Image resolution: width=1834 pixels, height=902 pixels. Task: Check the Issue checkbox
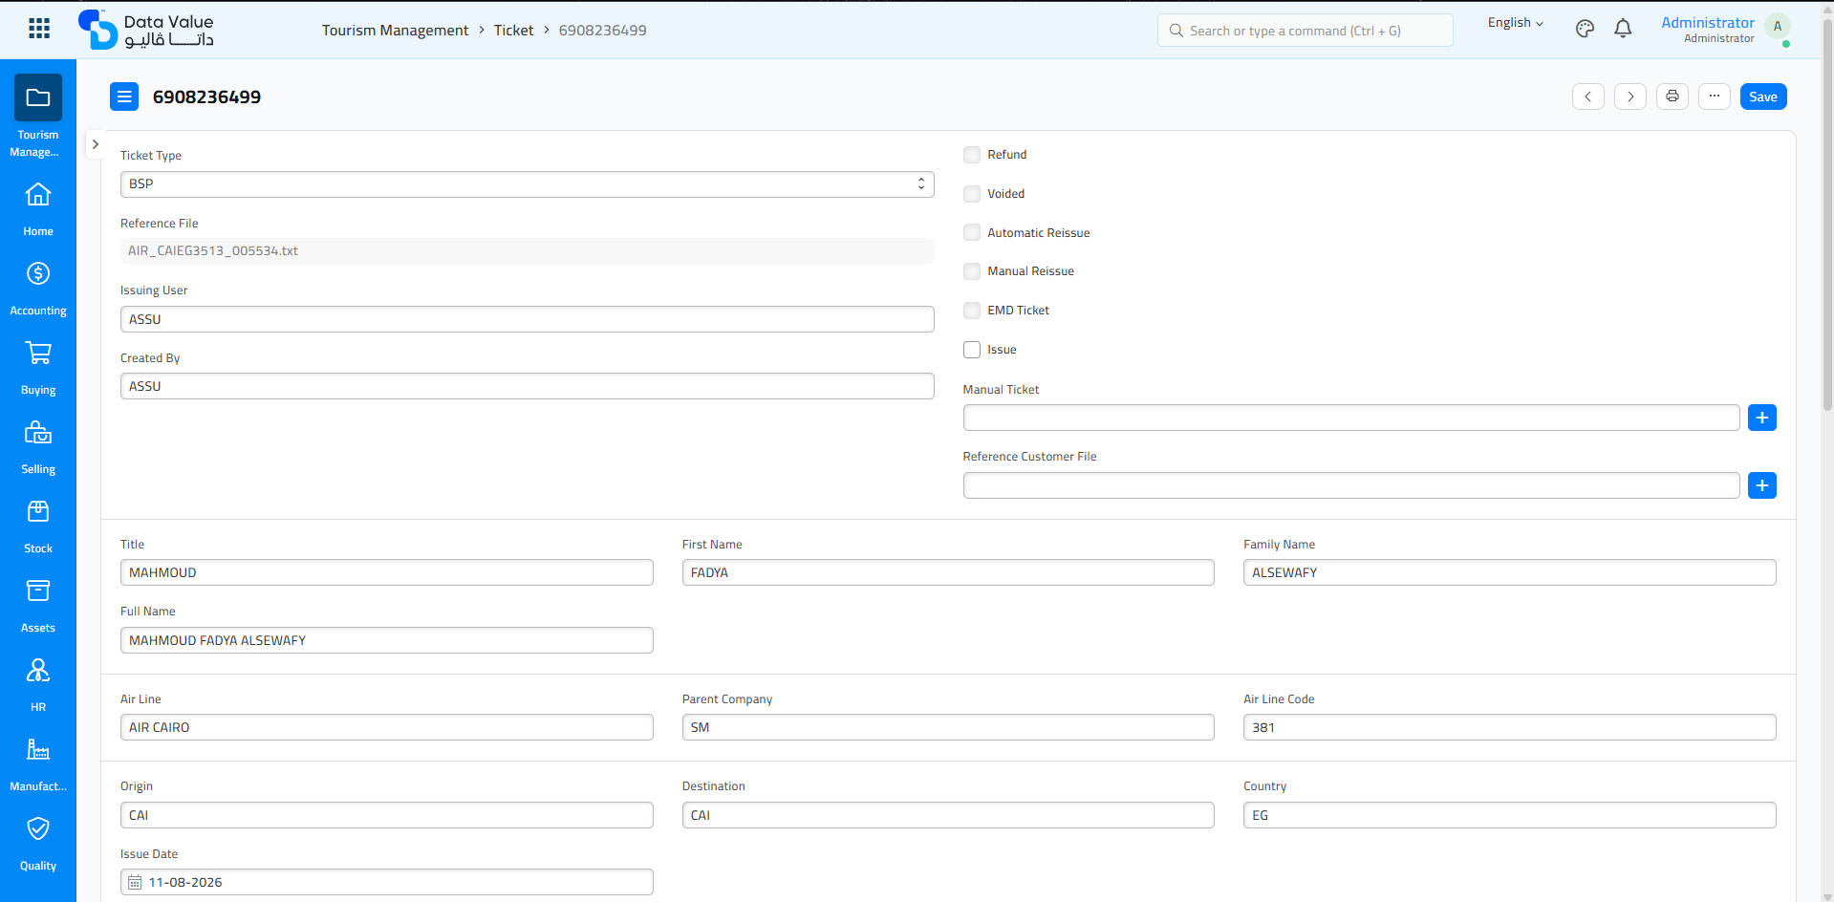pos(972,350)
